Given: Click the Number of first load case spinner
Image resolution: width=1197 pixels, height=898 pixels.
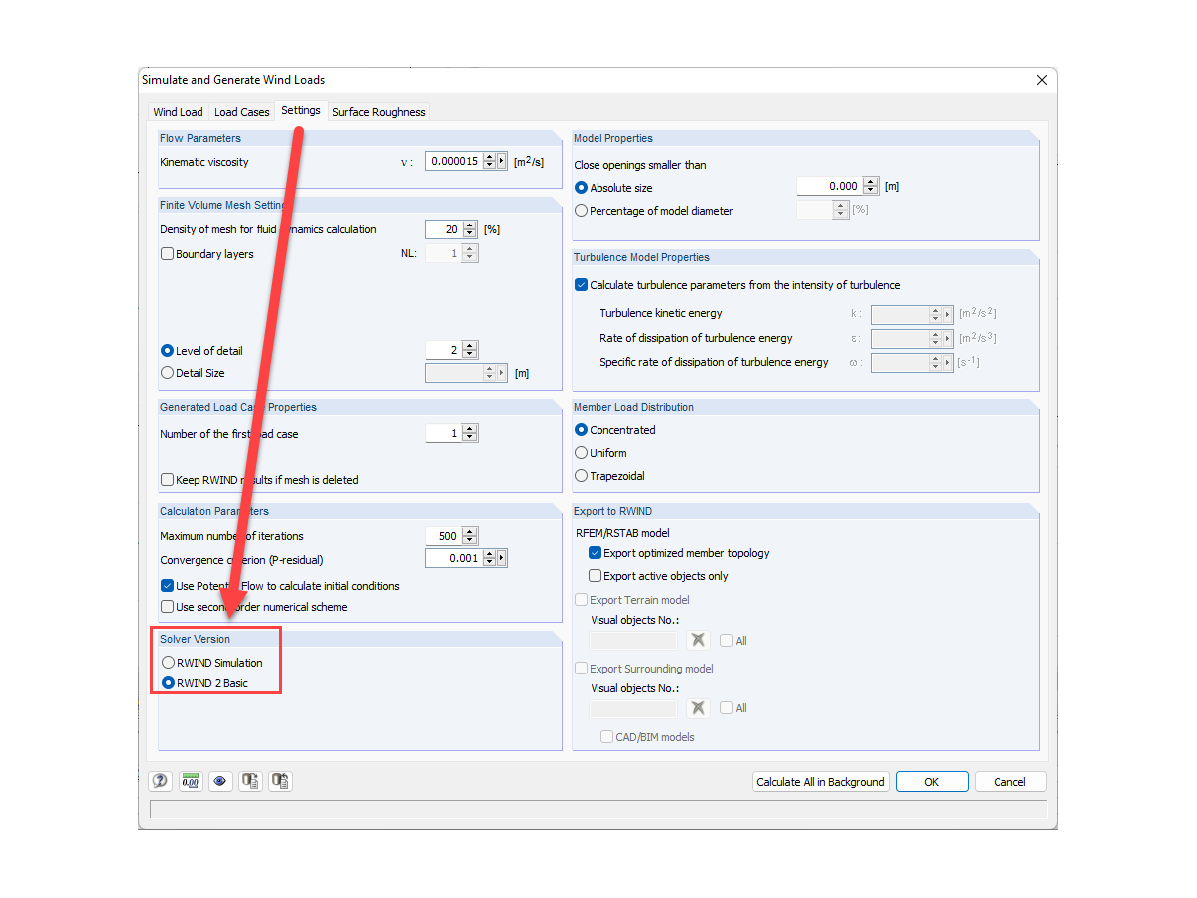Looking at the screenshot, I should click(x=470, y=433).
